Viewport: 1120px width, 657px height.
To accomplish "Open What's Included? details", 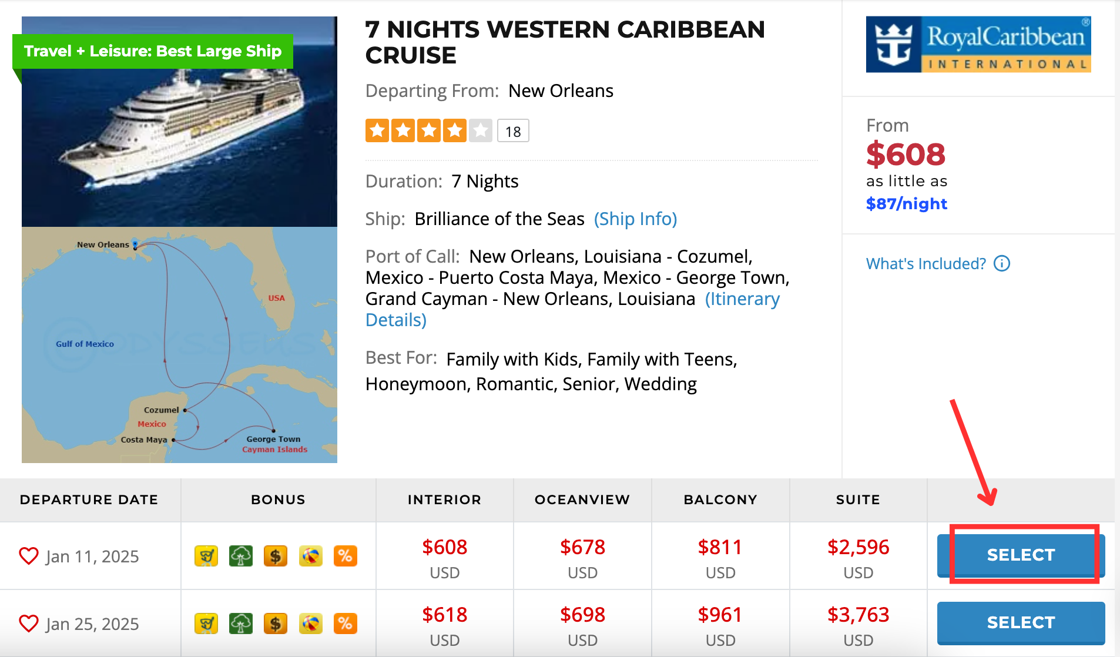I will pos(925,263).
